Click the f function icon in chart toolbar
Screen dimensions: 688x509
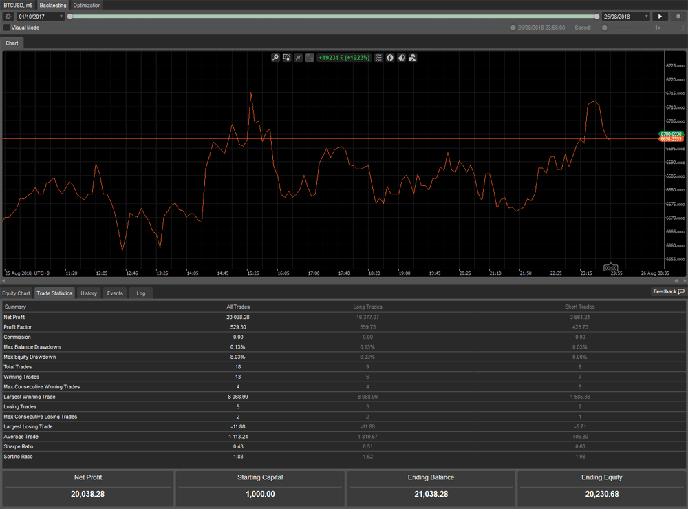coord(390,58)
